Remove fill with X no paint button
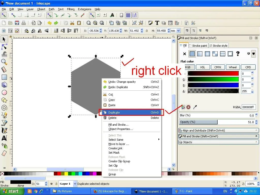The image size is (260, 195). pos(185,54)
